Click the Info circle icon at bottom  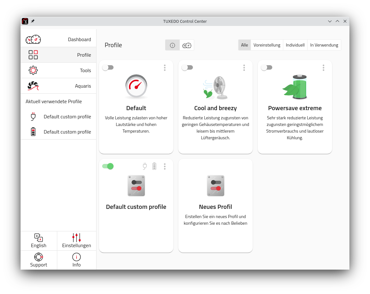(x=77, y=257)
